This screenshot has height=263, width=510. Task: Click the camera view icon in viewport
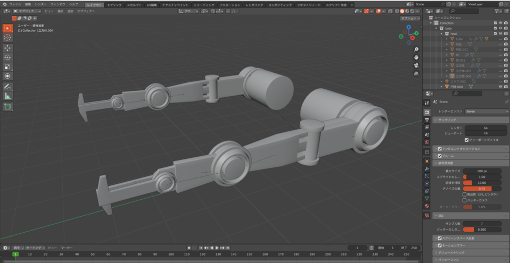(416, 65)
